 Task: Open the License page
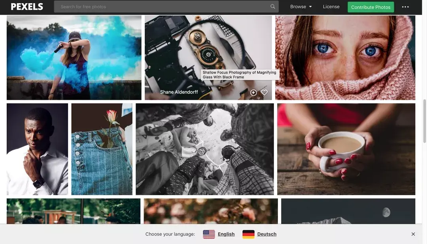[x=331, y=7]
